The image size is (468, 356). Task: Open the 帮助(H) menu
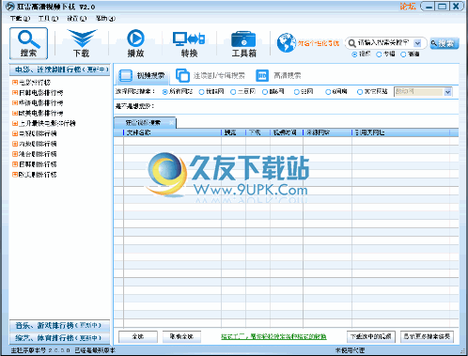(105, 19)
